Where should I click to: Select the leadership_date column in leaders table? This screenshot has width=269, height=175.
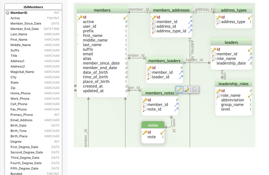[231, 63]
